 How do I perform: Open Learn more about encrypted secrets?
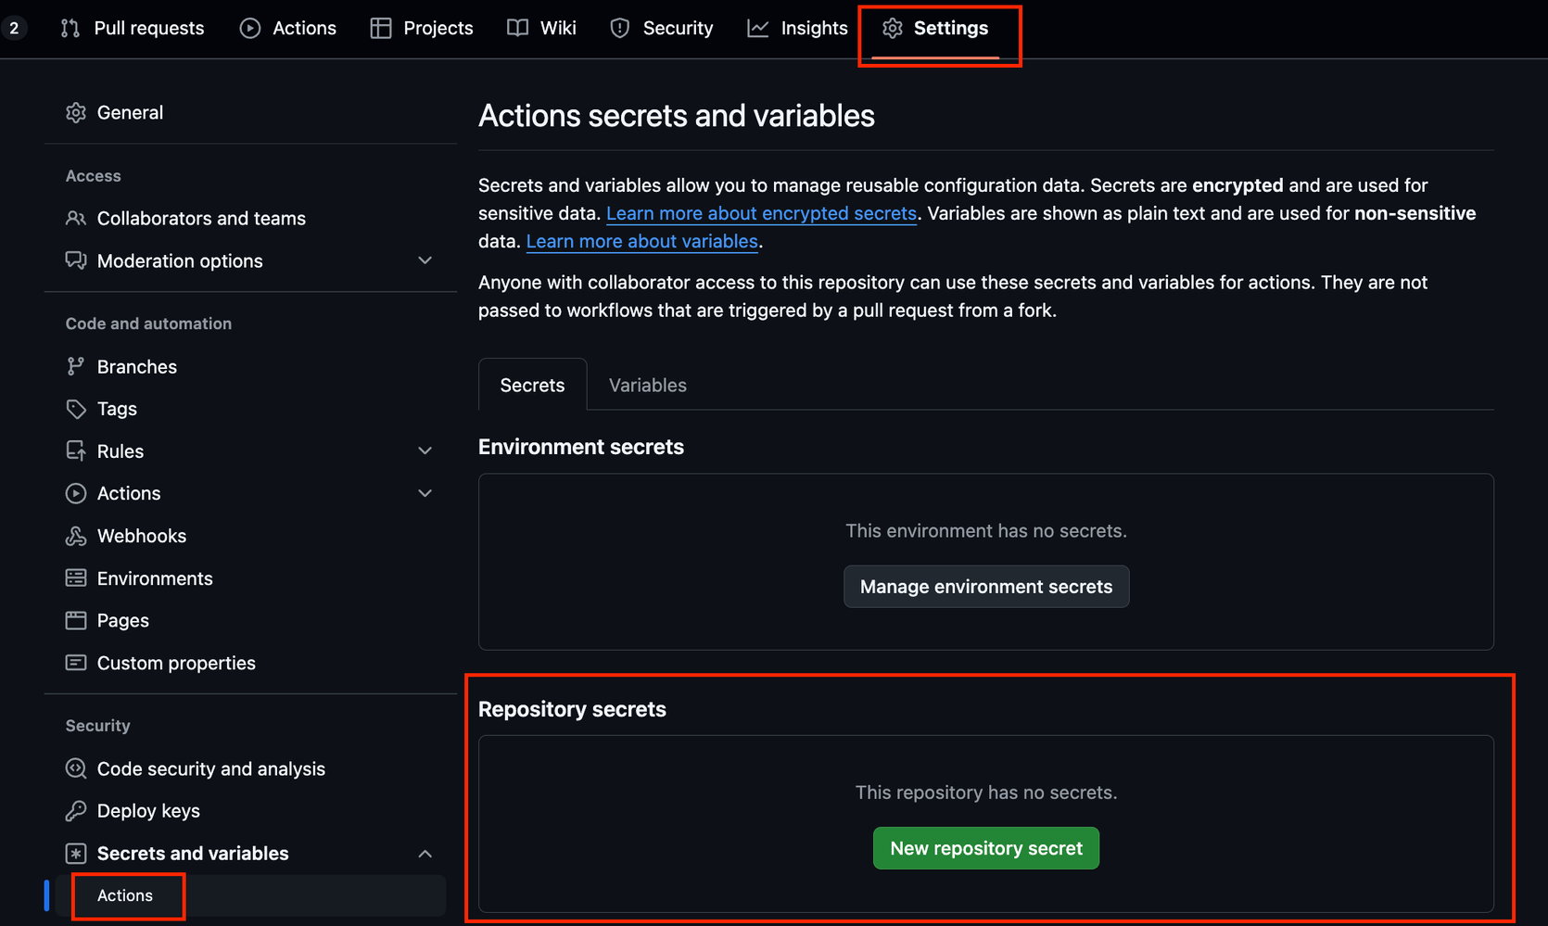761,213
